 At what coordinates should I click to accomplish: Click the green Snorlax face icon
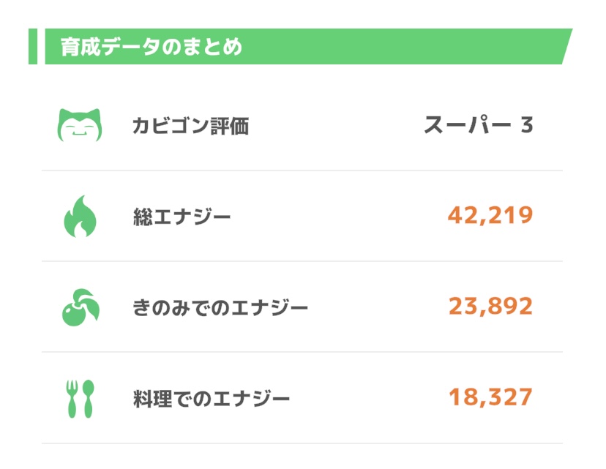(80, 125)
